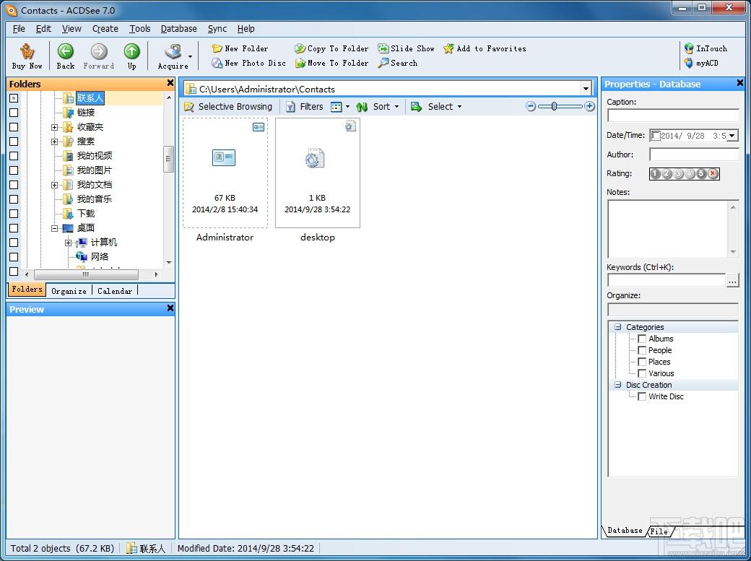This screenshot has height=561, width=751.
Task: Collapse the 桌面 tree node
Action: 55,229
